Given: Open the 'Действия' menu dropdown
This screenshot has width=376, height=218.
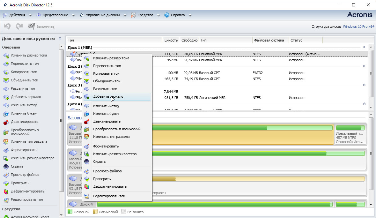Looking at the screenshot, I should (17, 15).
